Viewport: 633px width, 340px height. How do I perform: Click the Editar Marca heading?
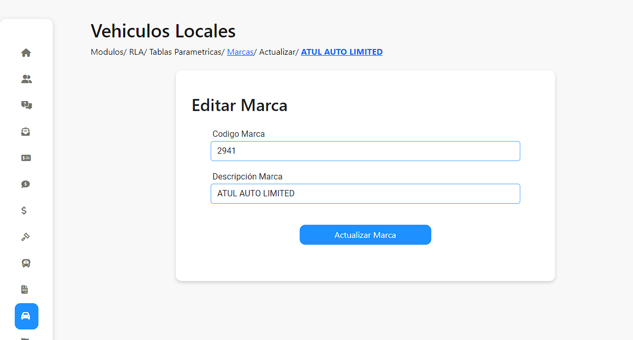(240, 105)
